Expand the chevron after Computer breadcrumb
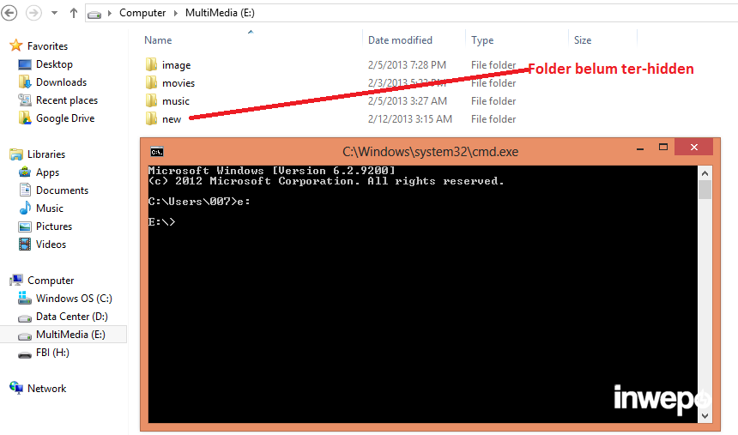Screen dimensions: 738x435 (x=176, y=13)
